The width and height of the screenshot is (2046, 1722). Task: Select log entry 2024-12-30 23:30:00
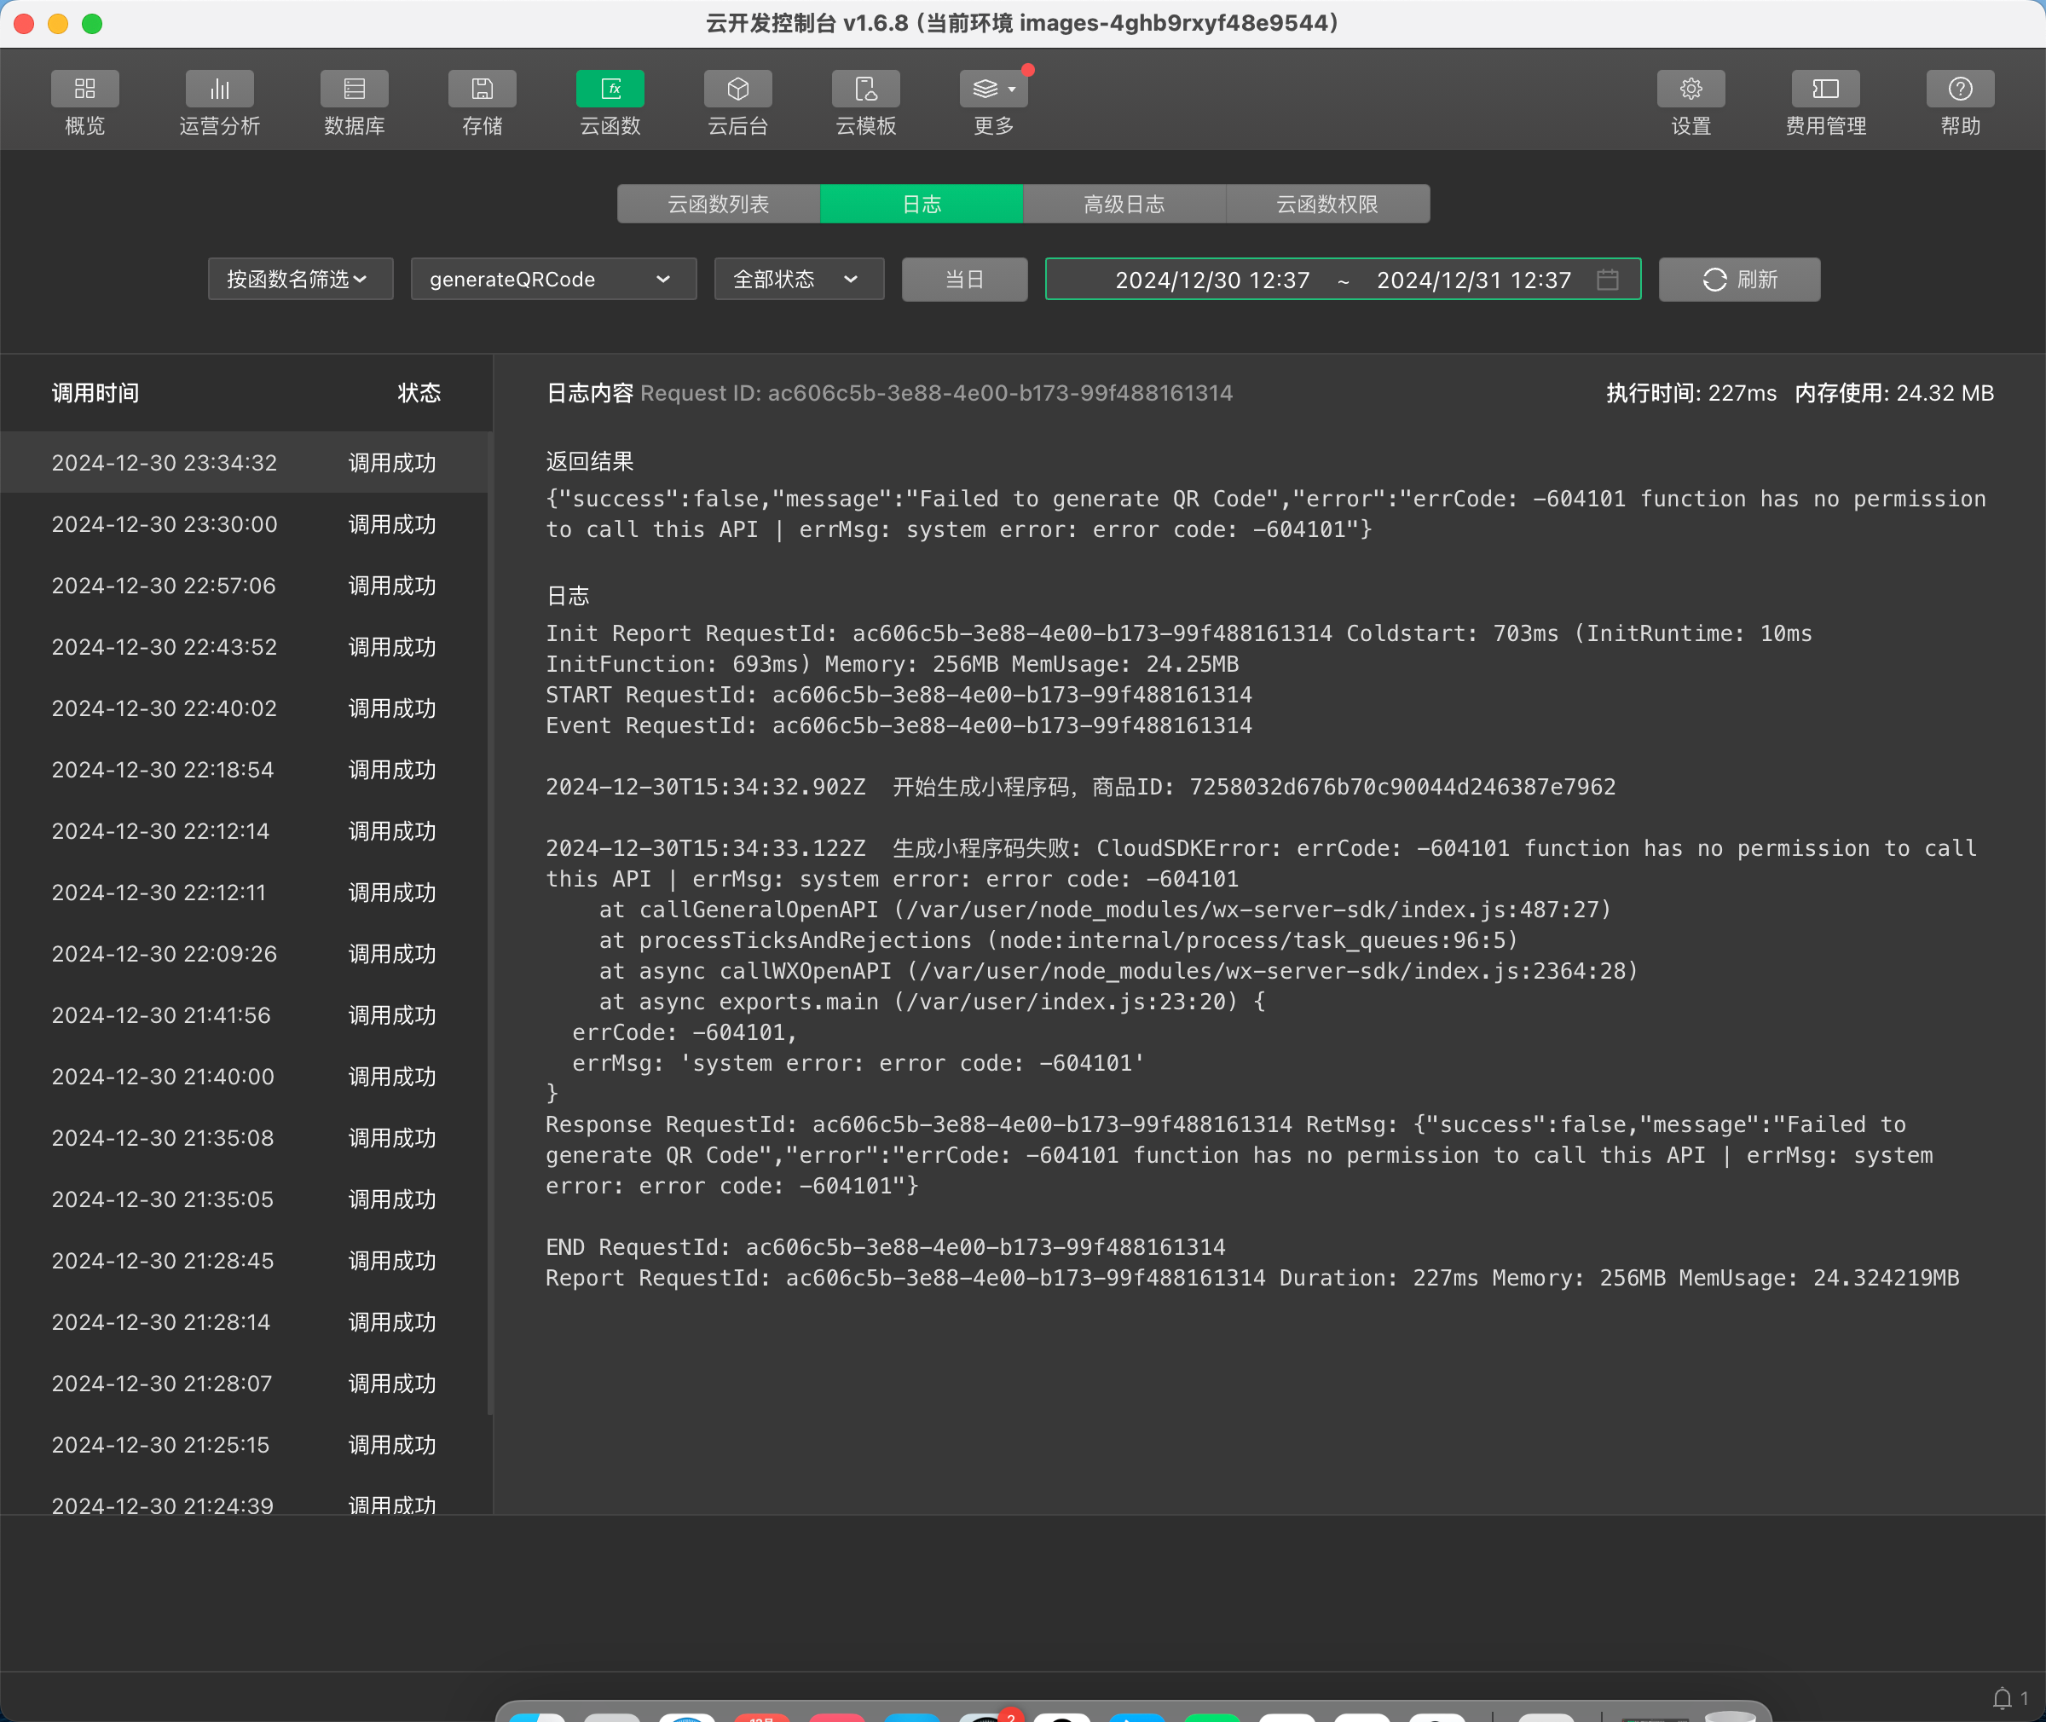coord(244,524)
